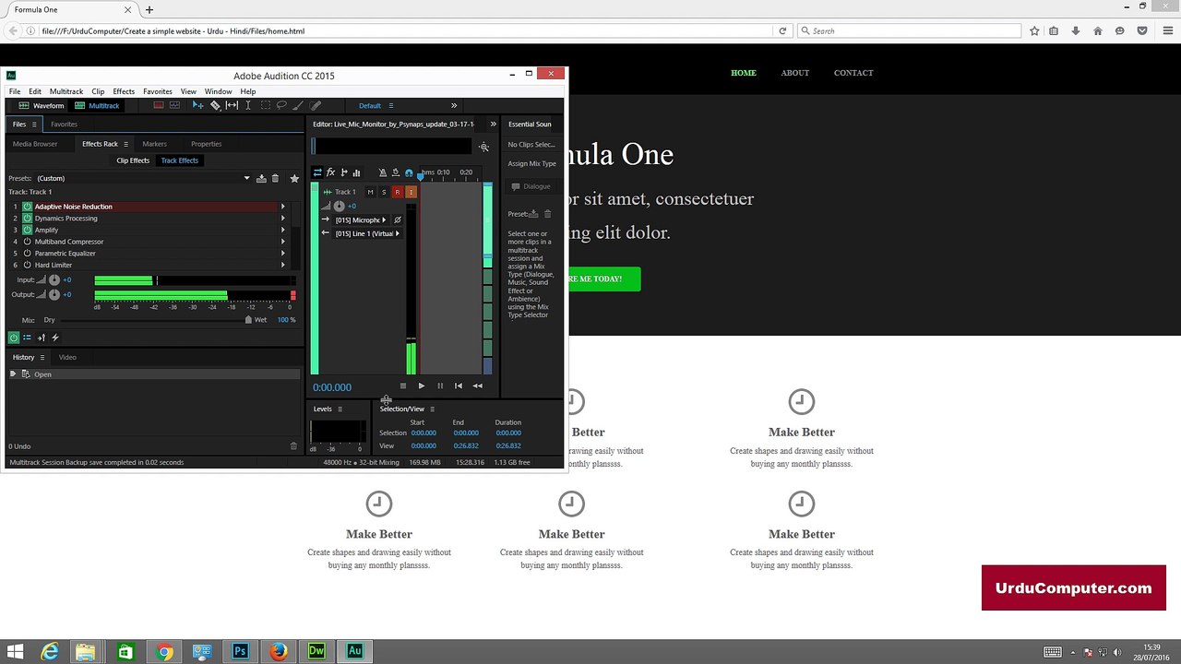Enable the Parametric Equalizer effect

coord(27,253)
